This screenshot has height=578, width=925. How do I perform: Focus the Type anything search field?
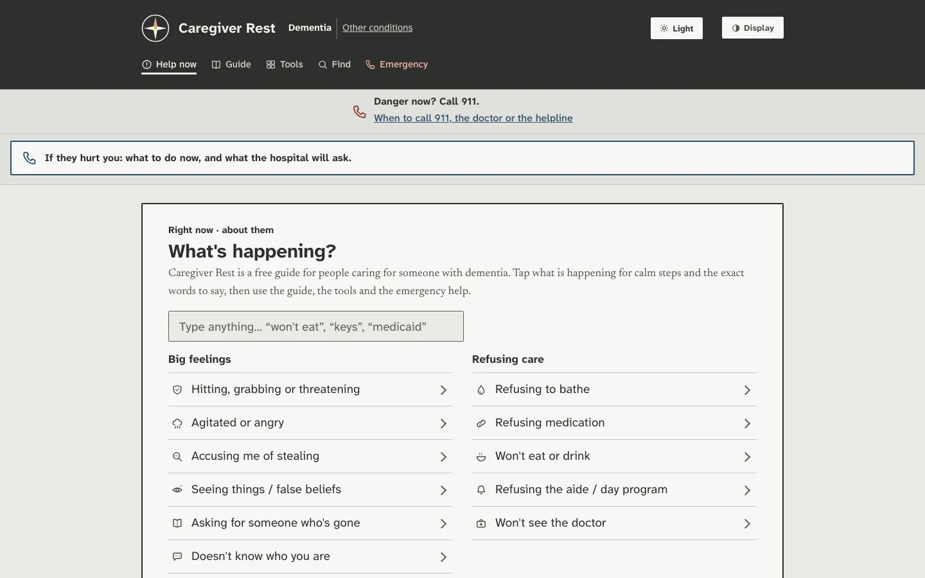(316, 326)
